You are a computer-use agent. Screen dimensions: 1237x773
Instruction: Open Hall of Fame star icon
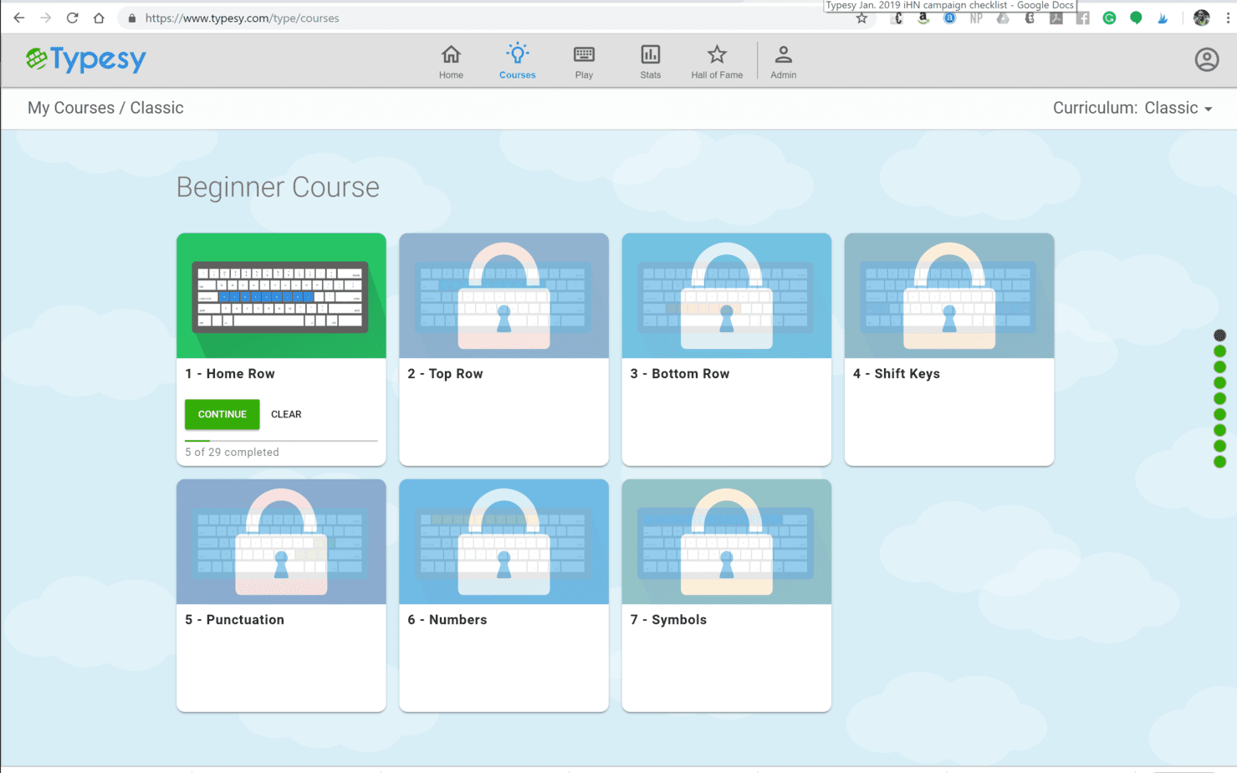pyautogui.click(x=717, y=55)
